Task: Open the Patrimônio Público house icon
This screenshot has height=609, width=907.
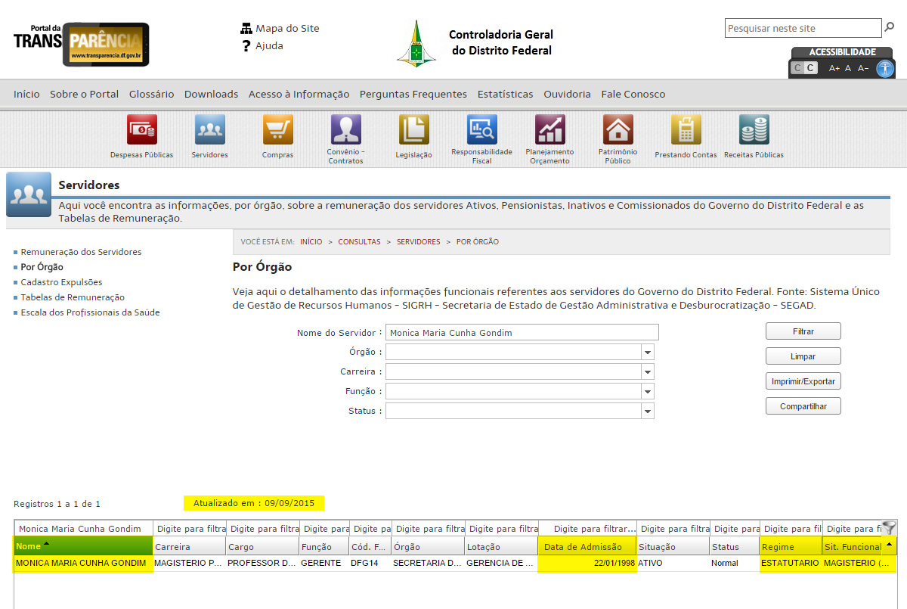Action: 618,129
